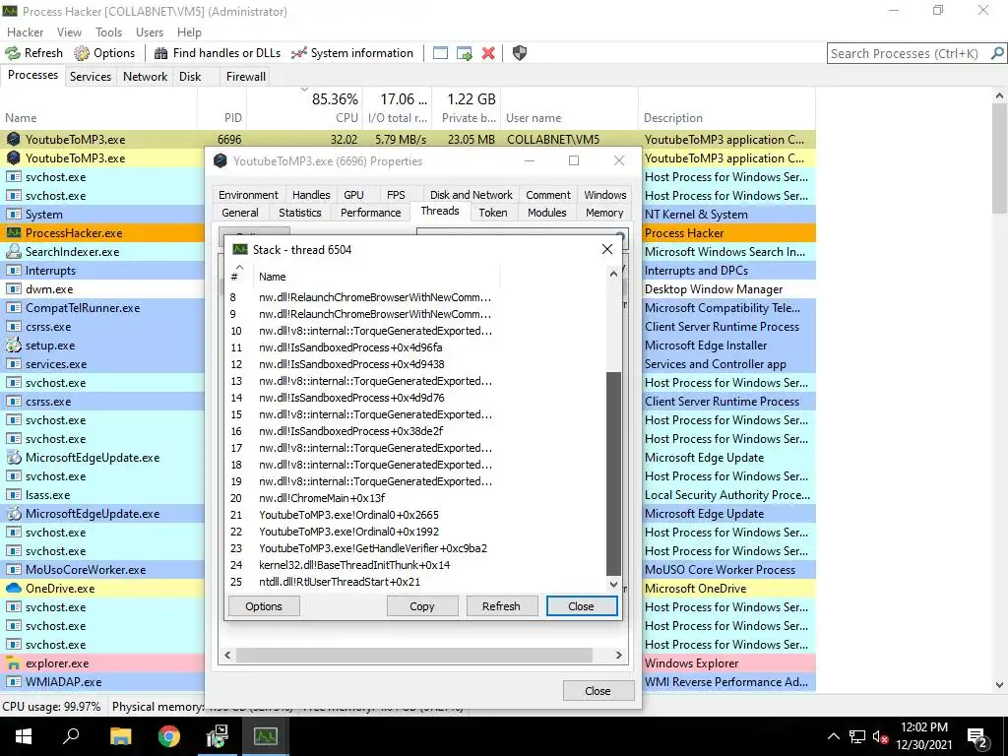
Task: Click the search magnifier icon
Action: [997, 53]
